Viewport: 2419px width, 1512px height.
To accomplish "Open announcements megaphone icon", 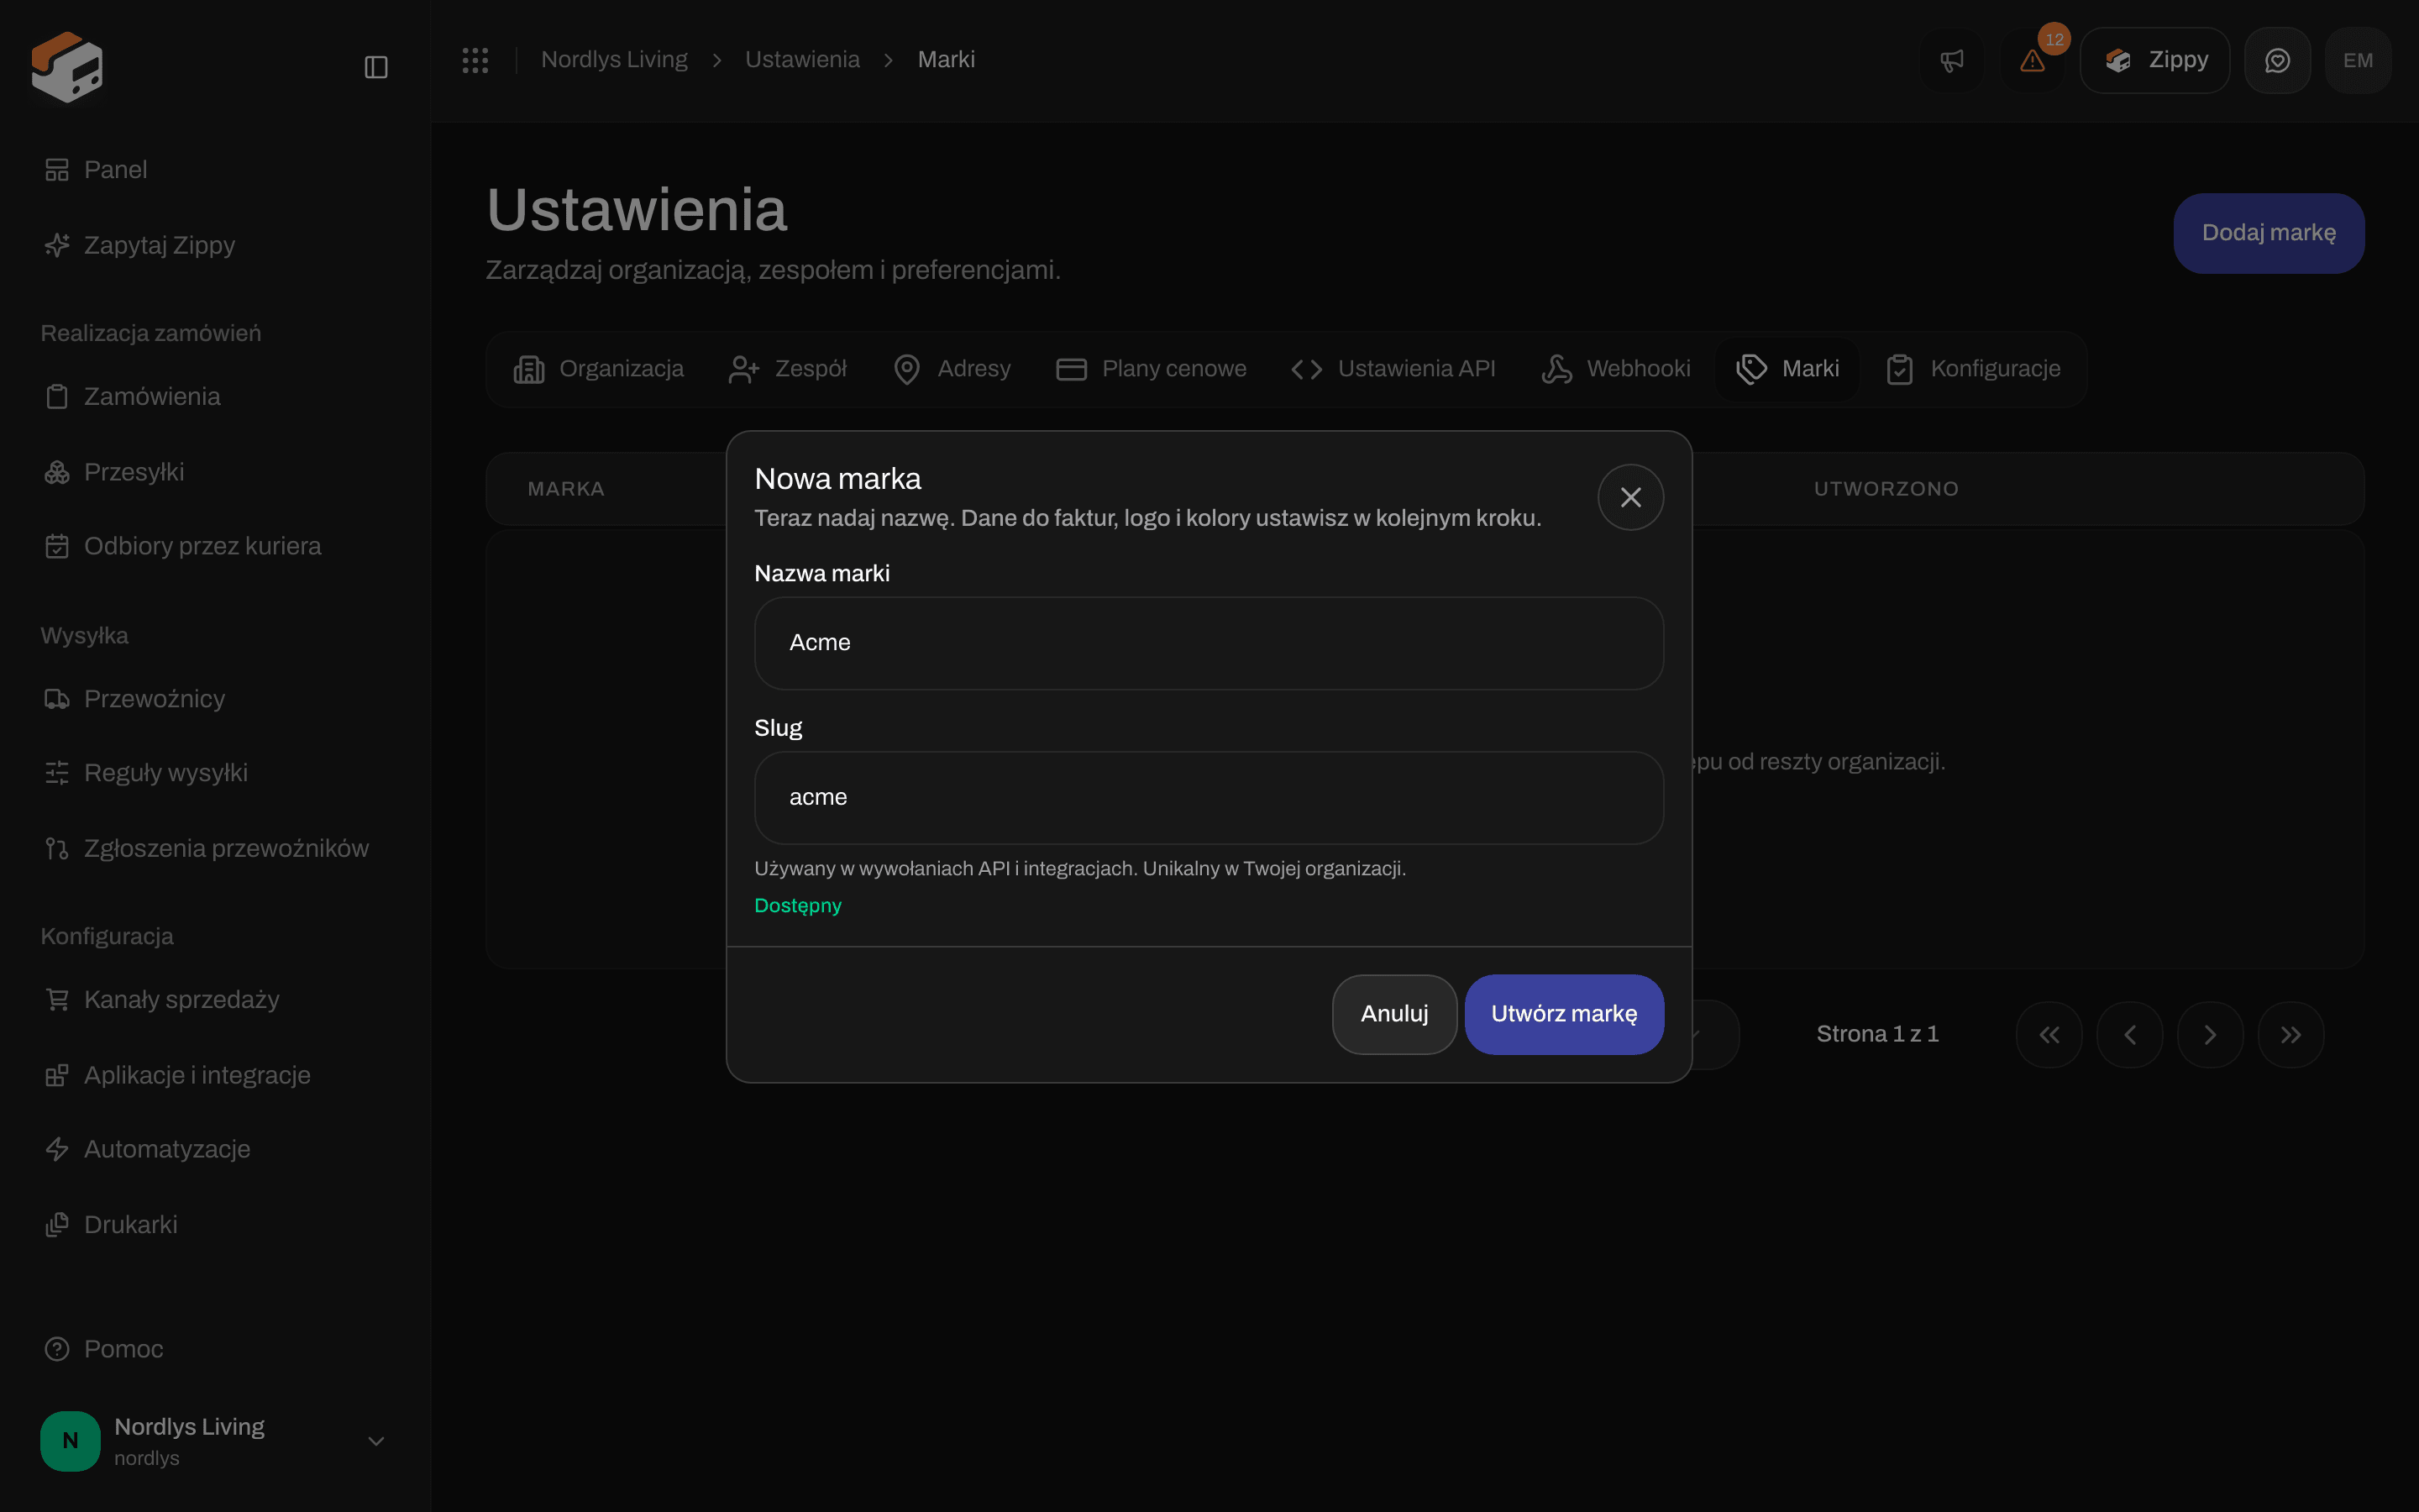I will 1951,60.
